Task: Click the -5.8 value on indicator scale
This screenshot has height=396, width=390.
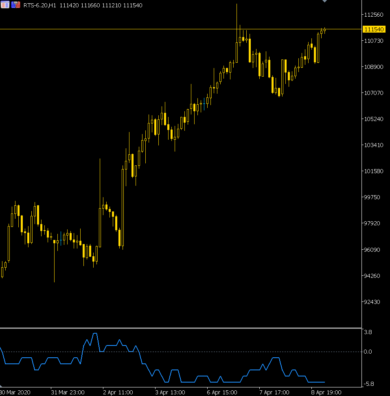Action: click(368, 384)
